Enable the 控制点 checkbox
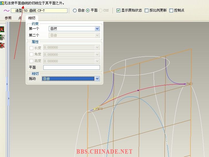209x157 pixels. (171, 10)
